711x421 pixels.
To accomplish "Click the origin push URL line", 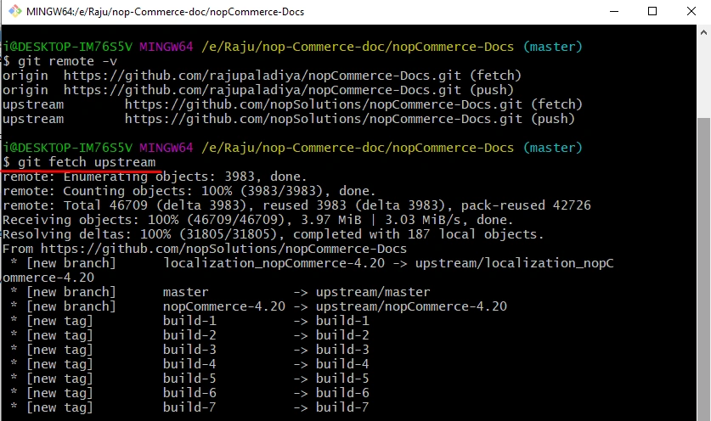I will pyautogui.click(x=258, y=90).
